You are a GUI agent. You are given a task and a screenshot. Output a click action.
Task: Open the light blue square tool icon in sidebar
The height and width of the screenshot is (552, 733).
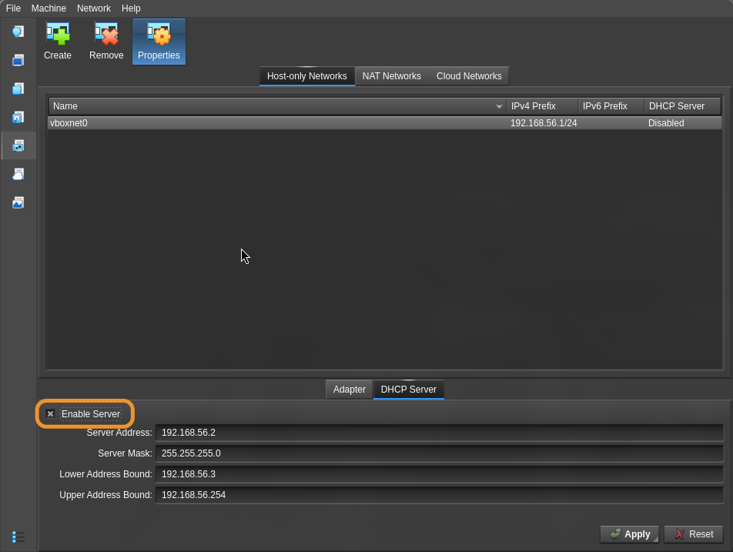(18, 89)
